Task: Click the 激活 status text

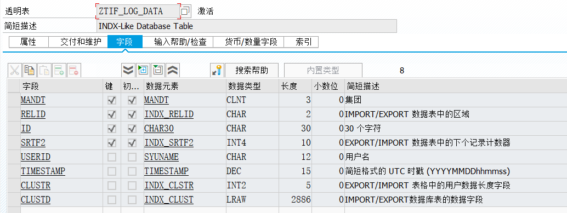Action: pos(206,11)
